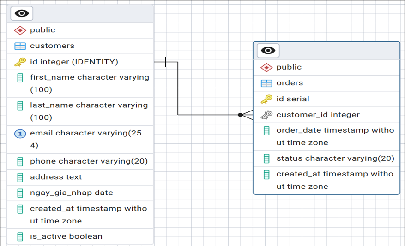Select the phone character varying(20) row
This screenshot has width=405, height=246.
[89, 161]
